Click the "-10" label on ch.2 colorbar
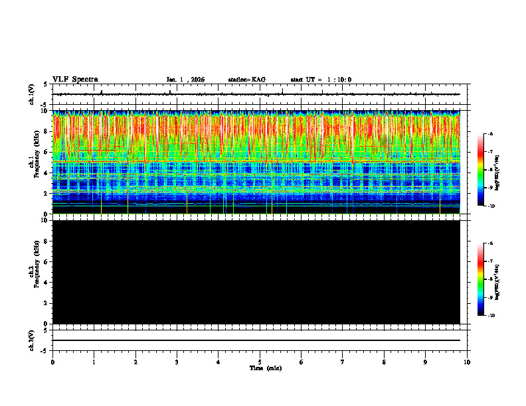526x406 pixels. pyautogui.click(x=491, y=316)
